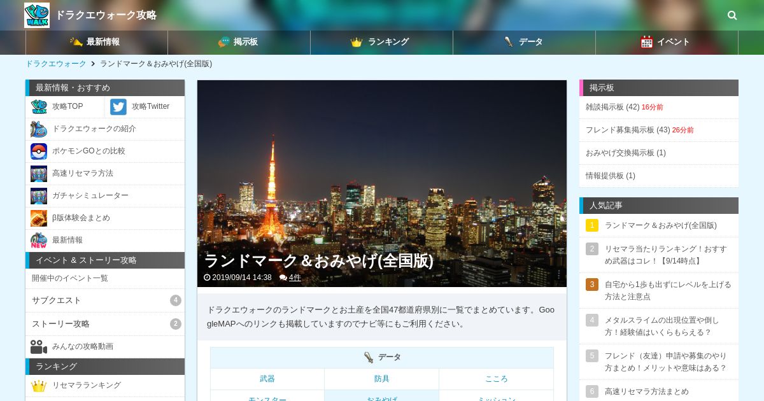Click the ランキング crown nav icon

click(357, 42)
